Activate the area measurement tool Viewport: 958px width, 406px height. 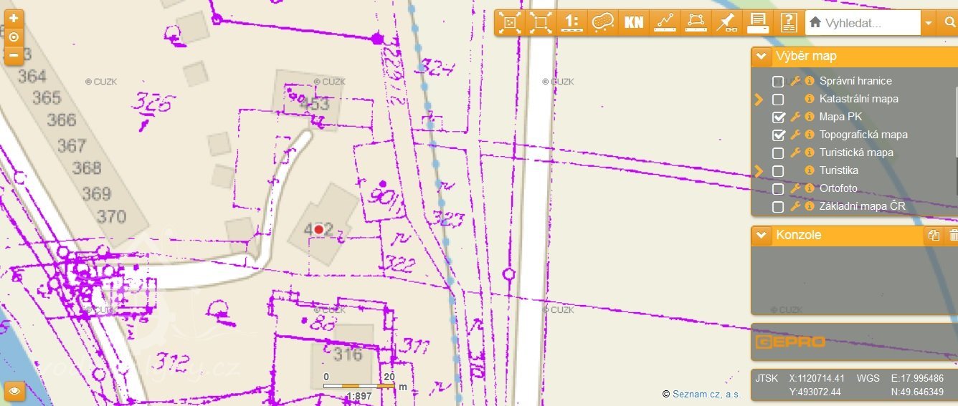[x=696, y=22]
